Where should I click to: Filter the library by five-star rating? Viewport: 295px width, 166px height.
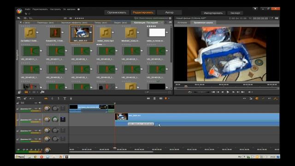click(79, 18)
